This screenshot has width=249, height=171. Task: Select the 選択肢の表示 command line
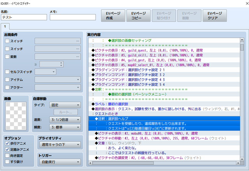(164, 109)
